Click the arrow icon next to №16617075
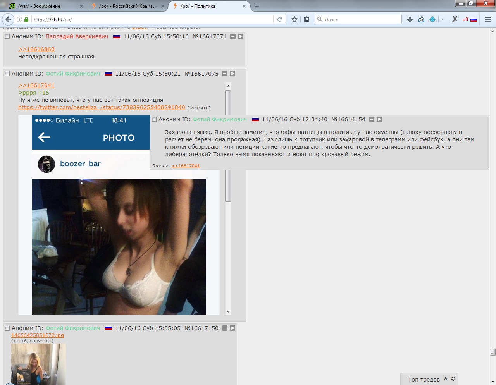The height and width of the screenshot is (385, 496). click(232, 74)
